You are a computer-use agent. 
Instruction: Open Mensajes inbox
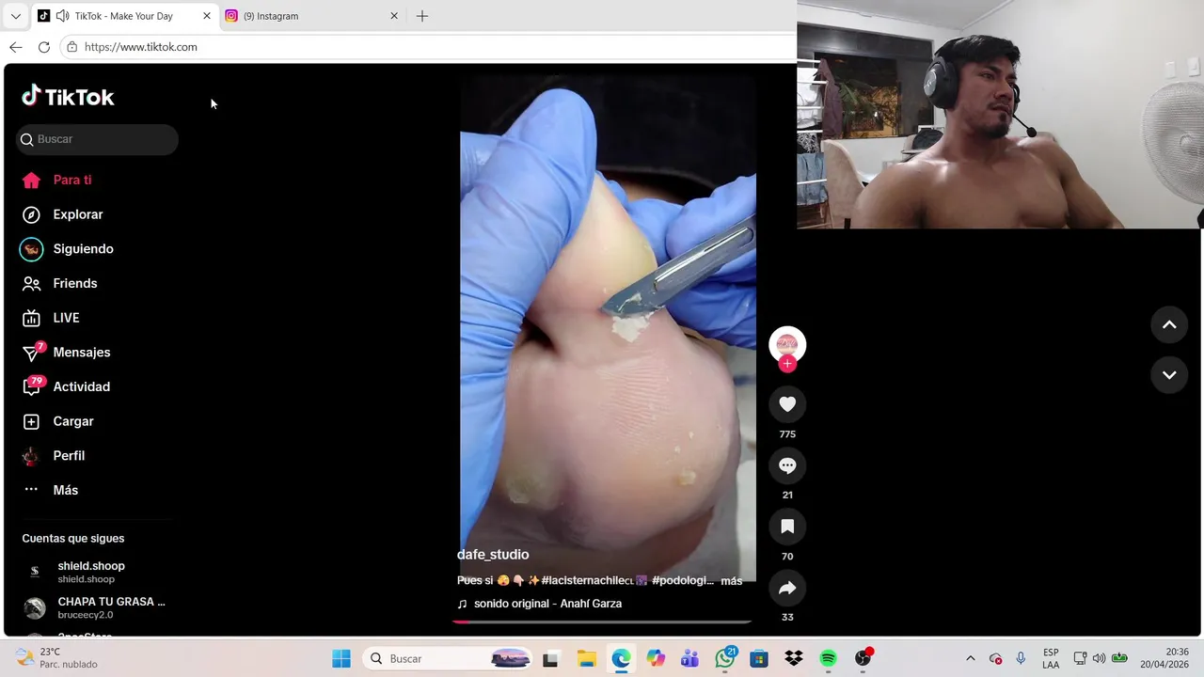(x=66, y=352)
